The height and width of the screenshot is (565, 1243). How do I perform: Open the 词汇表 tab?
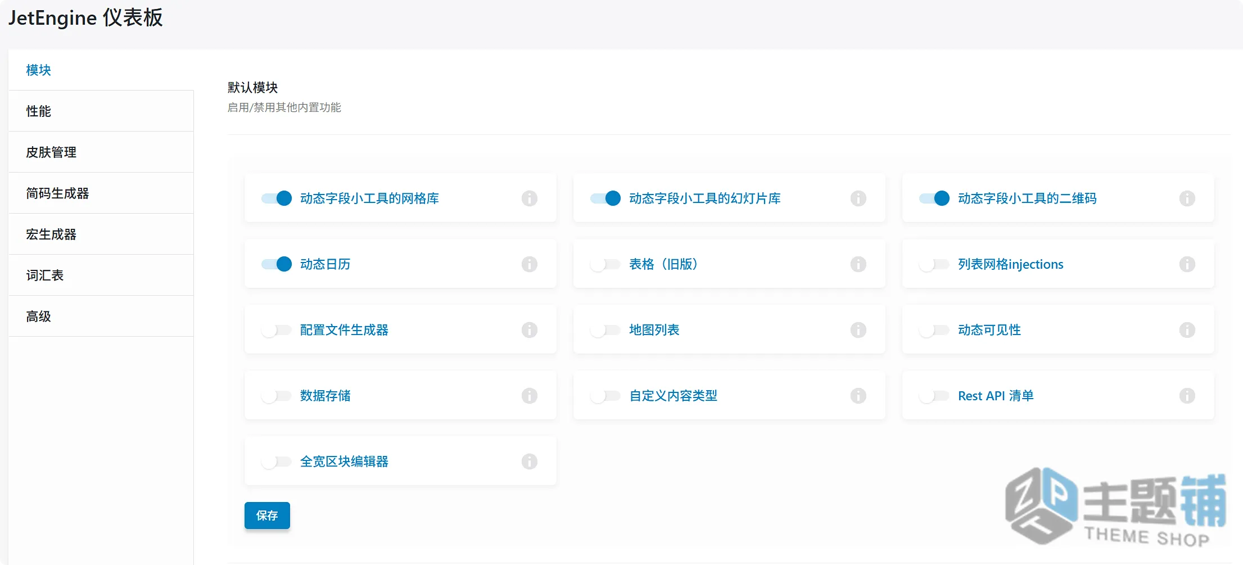101,275
